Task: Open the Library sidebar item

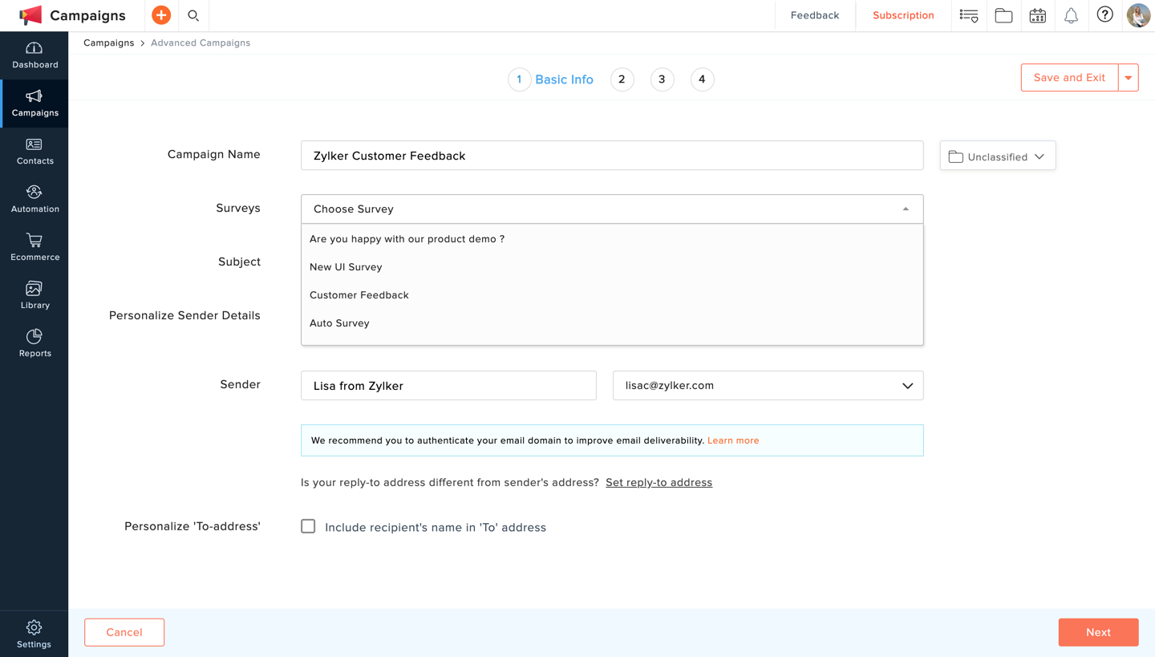Action: click(x=34, y=295)
